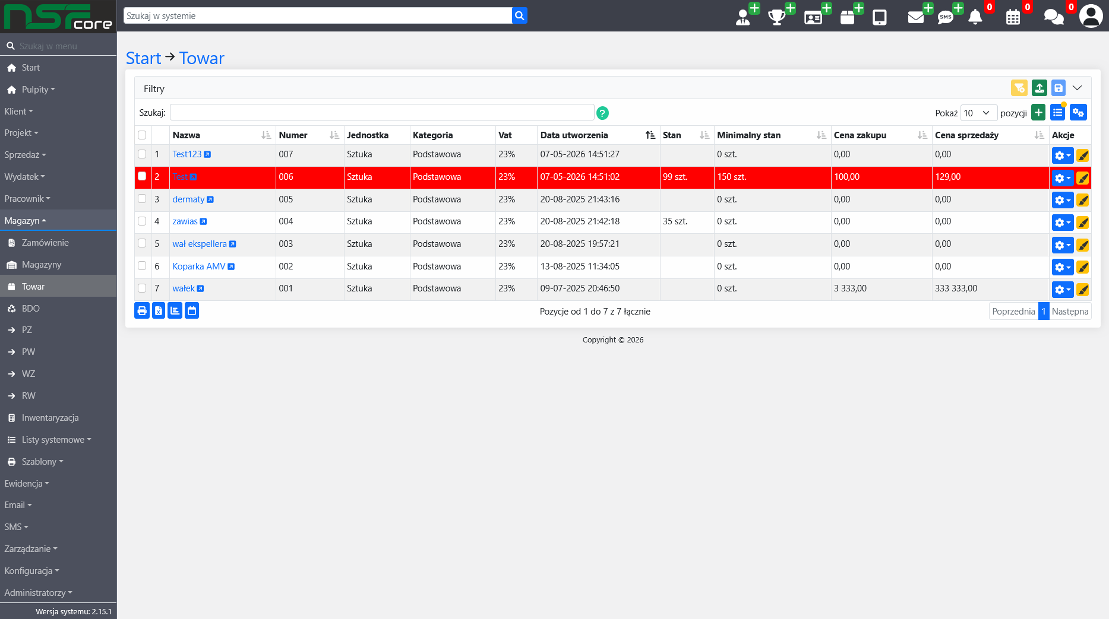
Task: Go to the Następna page button
Action: pos(1070,311)
